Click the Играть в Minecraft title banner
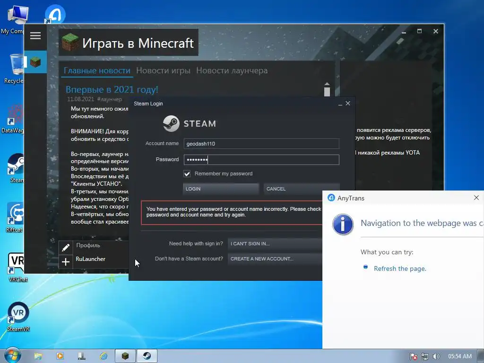Image resolution: width=484 pixels, height=363 pixels. click(x=129, y=43)
